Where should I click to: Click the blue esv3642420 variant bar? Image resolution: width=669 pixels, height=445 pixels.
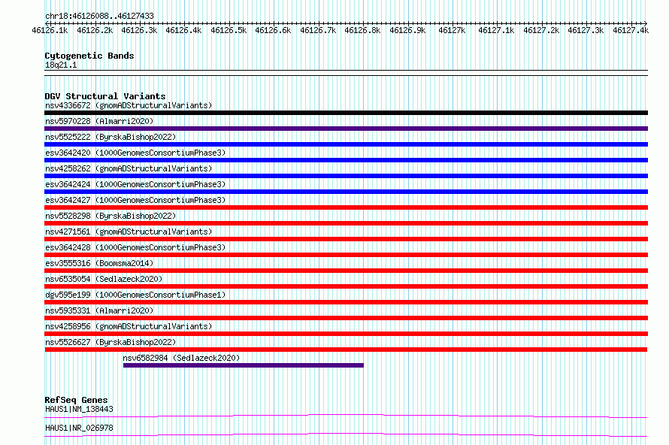pyautogui.click(x=346, y=160)
